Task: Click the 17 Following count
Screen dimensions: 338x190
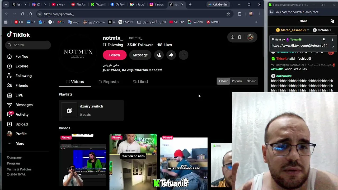Action: (113, 45)
